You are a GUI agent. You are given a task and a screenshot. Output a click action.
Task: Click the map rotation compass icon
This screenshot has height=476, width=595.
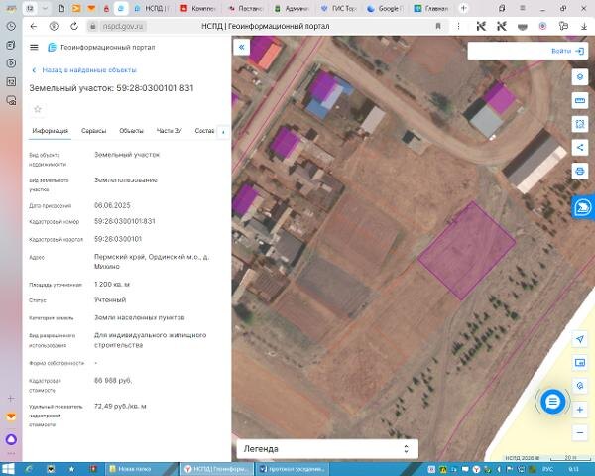point(580,386)
